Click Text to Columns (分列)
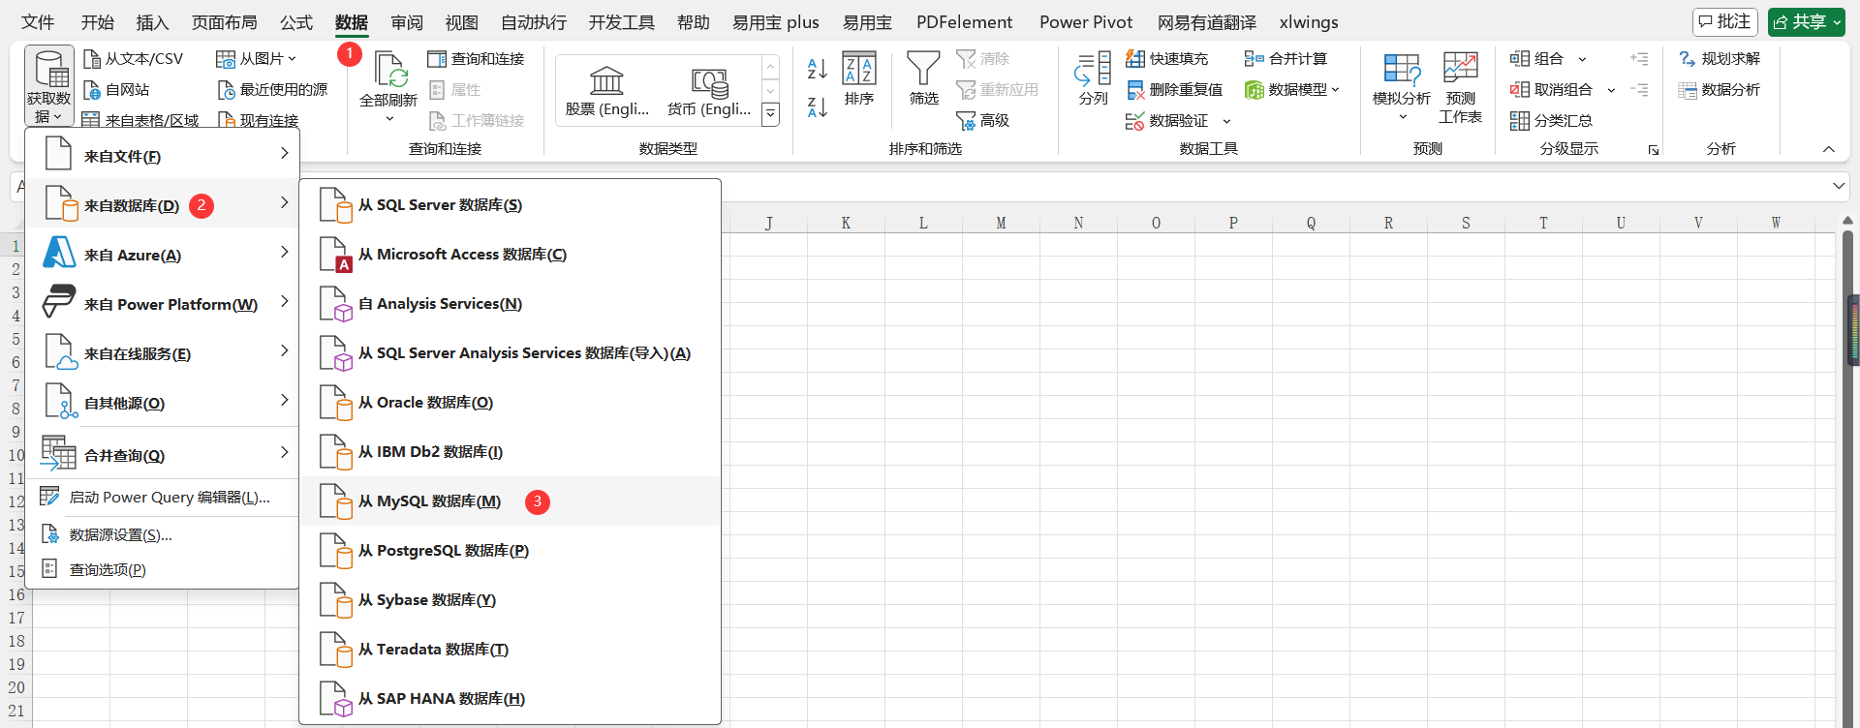 tap(1093, 78)
